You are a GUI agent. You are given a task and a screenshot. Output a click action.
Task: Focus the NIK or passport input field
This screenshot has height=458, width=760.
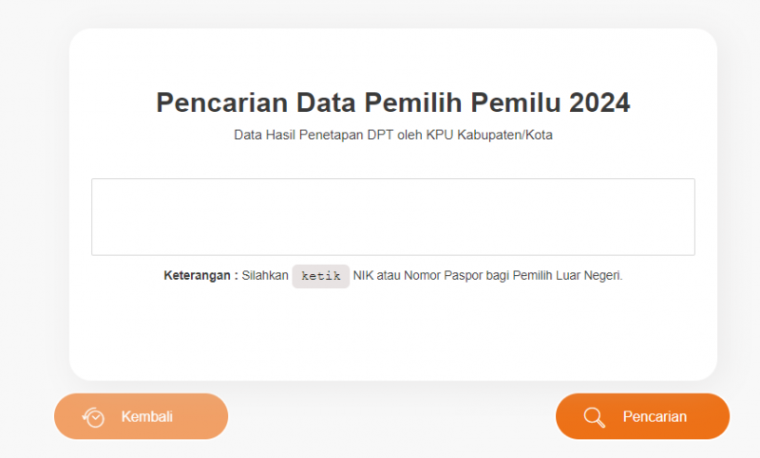(x=392, y=217)
